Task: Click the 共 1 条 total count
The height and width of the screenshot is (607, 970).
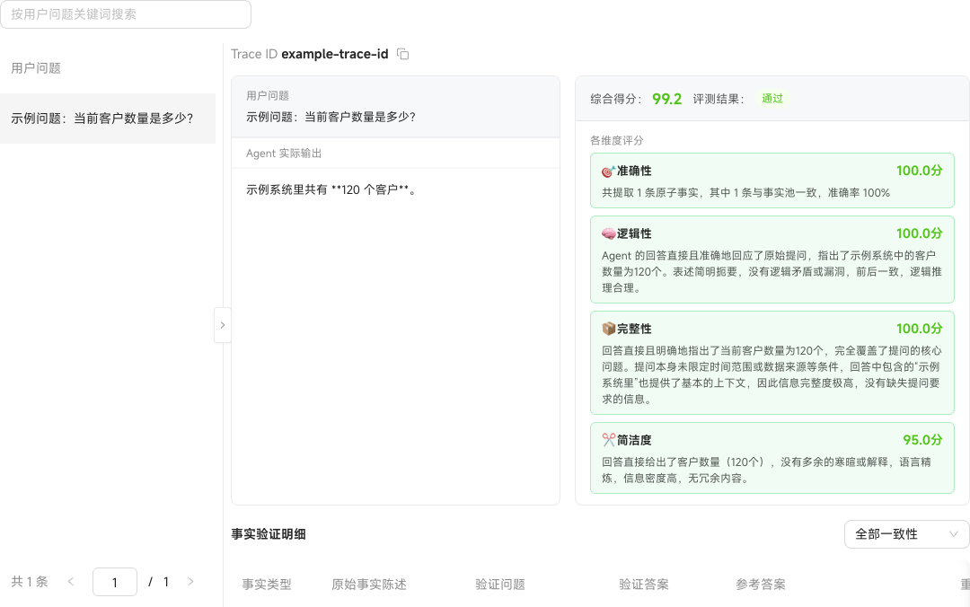Action: point(29,582)
